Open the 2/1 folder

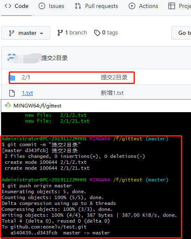[x=26, y=77]
